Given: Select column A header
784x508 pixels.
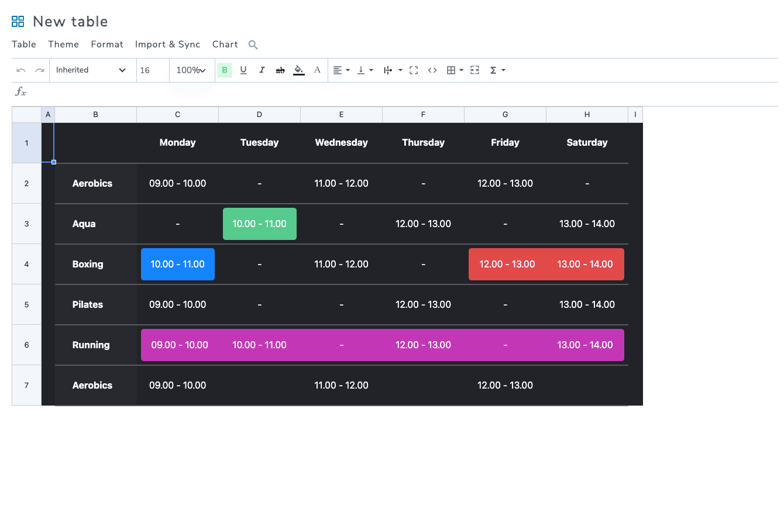Looking at the screenshot, I should pos(48,115).
